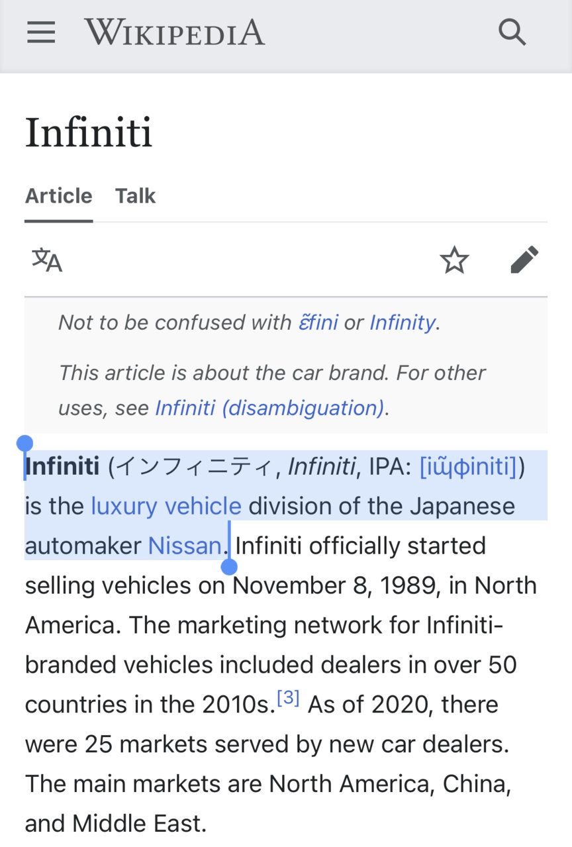Tap the pencil edit icon

coord(524,260)
